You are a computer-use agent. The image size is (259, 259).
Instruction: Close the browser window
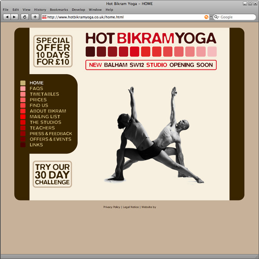pos(255,3)
